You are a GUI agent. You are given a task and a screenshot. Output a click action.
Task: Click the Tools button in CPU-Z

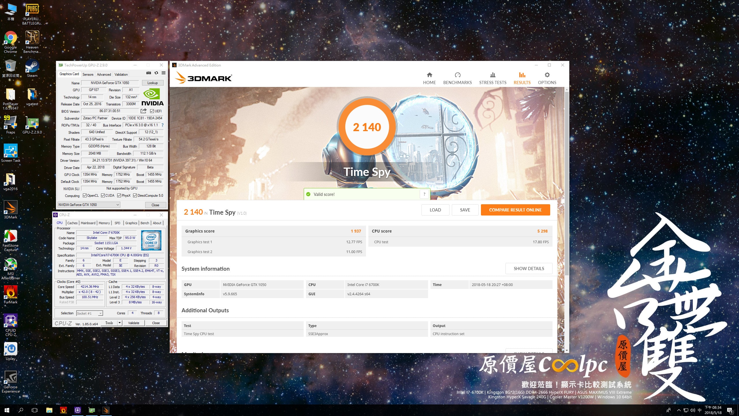[x=109, y=323]
